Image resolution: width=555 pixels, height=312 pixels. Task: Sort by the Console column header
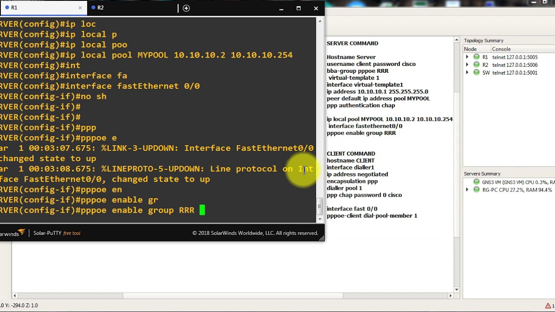[522, 49]
